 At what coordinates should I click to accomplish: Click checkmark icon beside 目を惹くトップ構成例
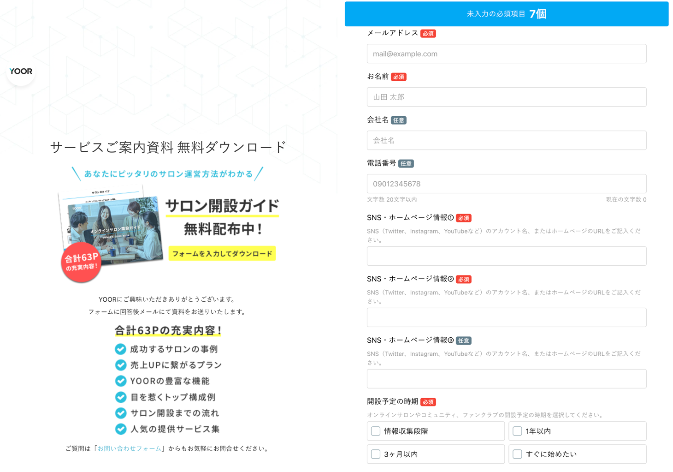click(x=121, y=397)
